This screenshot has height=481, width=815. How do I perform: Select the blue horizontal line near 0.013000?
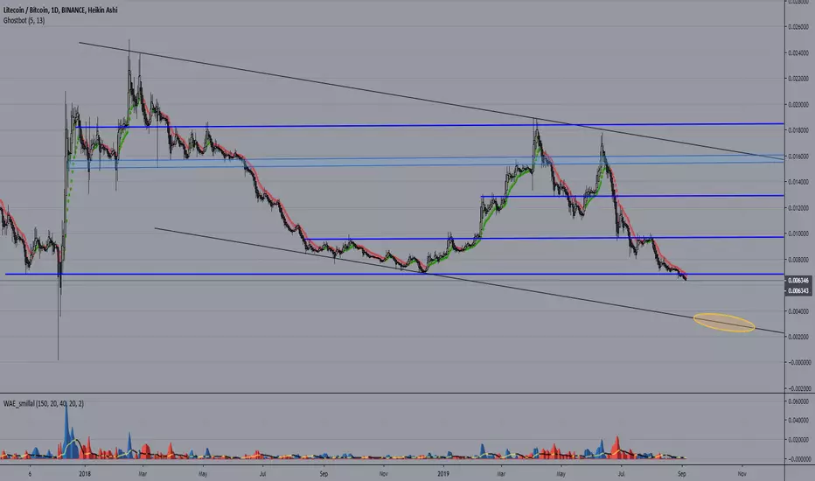[x=632, y=196]
